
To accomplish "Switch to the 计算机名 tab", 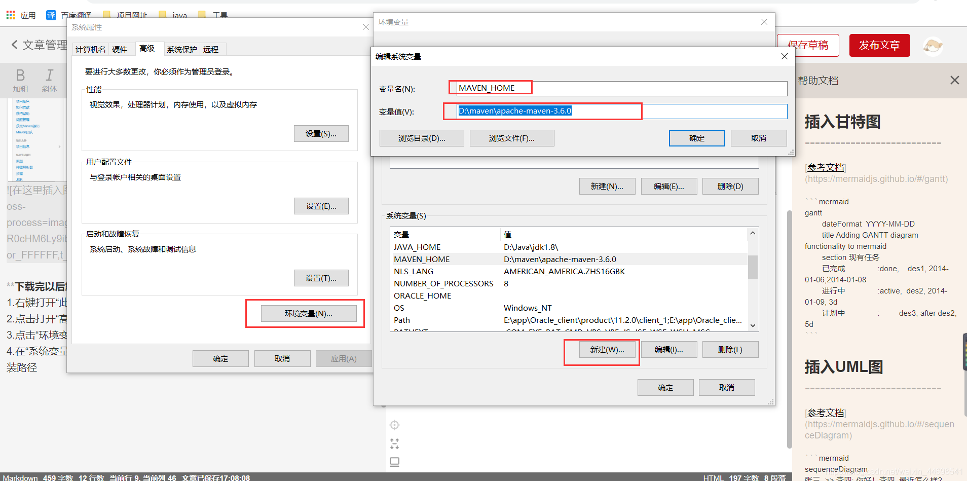I will [91, 49].
